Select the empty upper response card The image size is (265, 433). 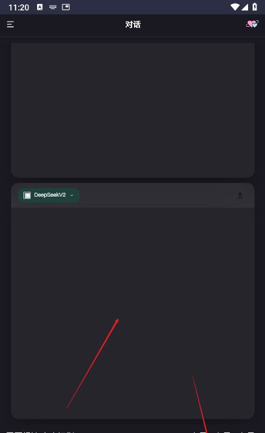click(x=133, y=110)
